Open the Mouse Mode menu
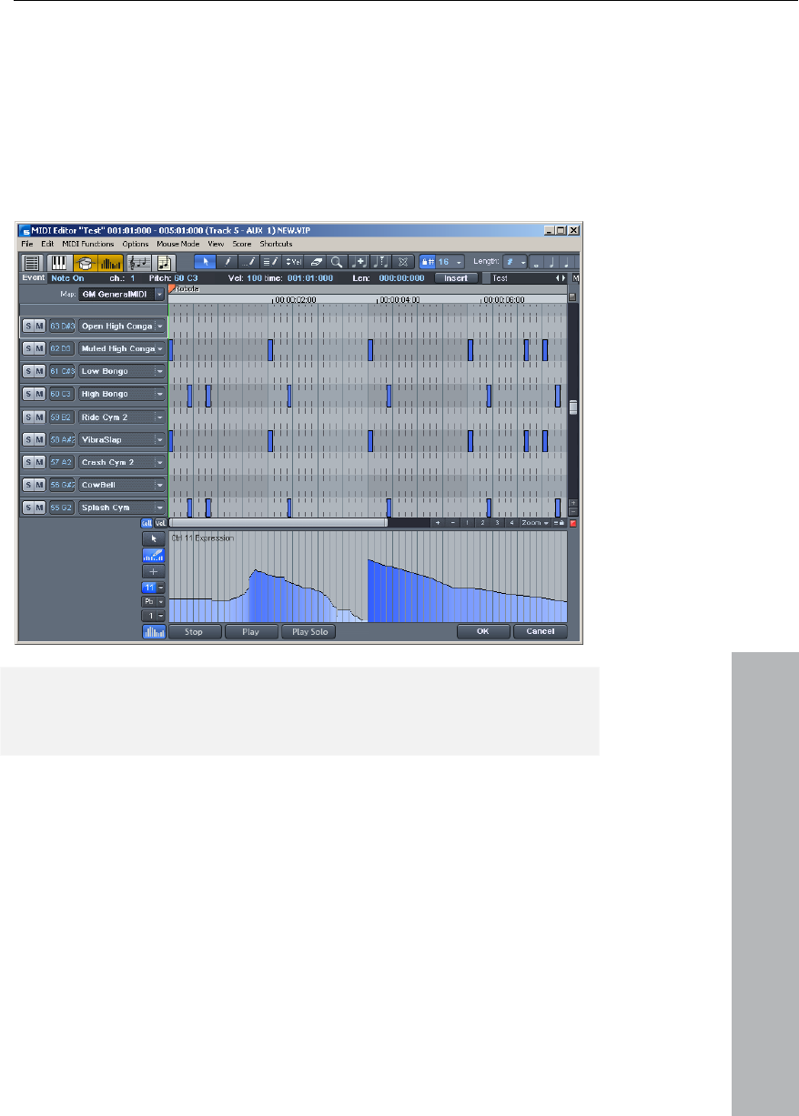The image size is (799, 1116). [x=178, y=245]
